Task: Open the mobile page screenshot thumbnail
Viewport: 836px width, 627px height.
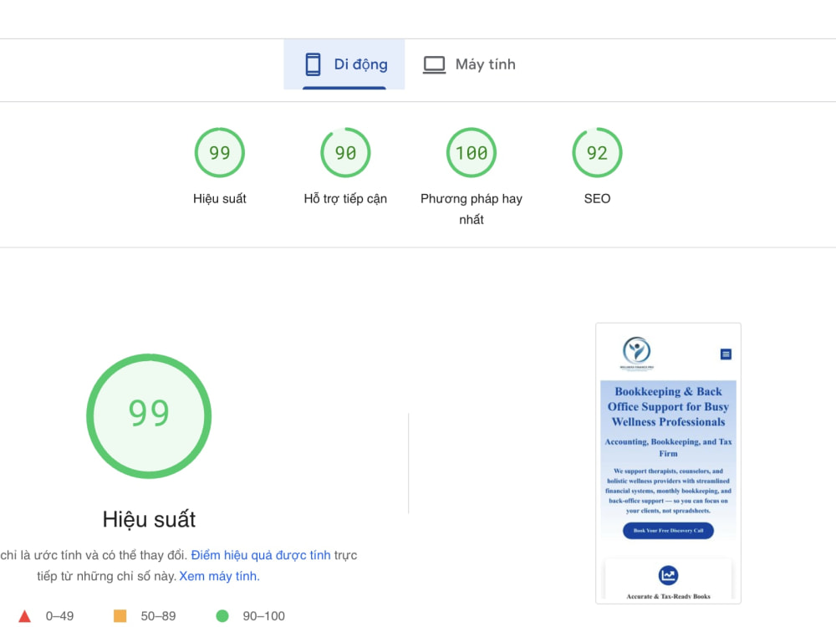Action: tap(668, 463)
